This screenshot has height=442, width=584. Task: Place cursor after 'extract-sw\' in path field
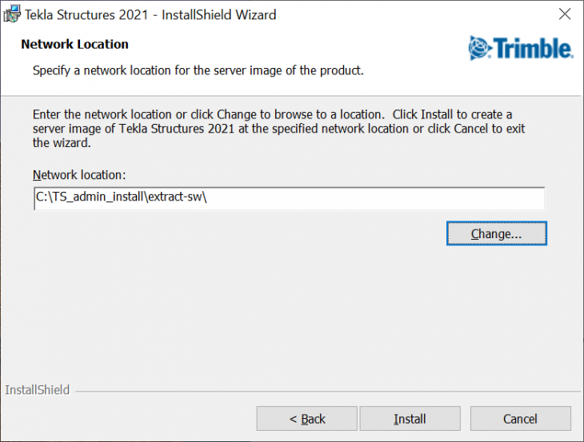coord(208,197)
